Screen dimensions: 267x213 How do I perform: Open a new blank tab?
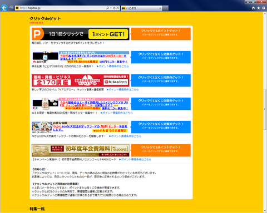(165, 8)
